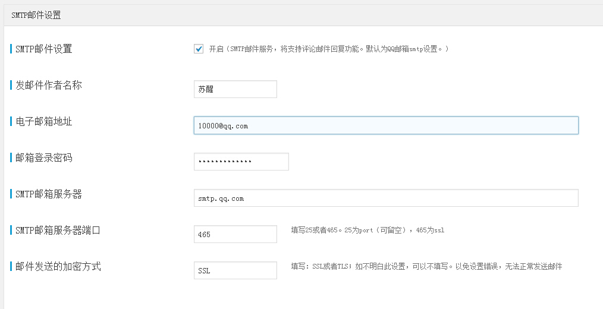
Task: Click the SMTP邮件设置 panel header title
Action: (36, 15)
